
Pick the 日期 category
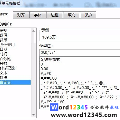[x=15, y=50]
